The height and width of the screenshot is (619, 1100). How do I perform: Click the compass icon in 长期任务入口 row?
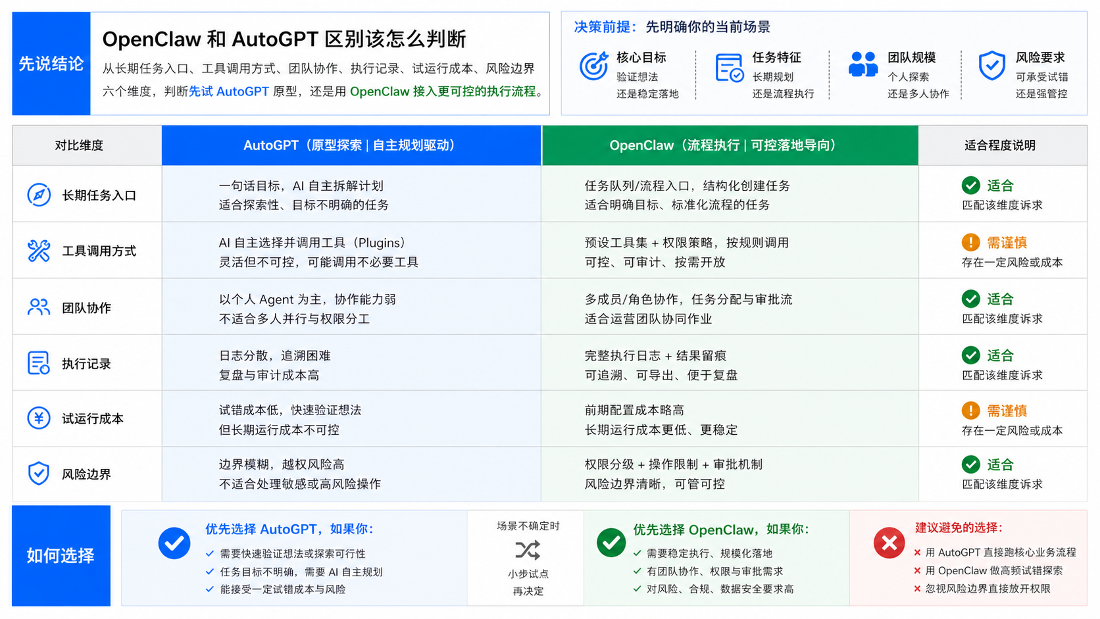coord(39,195)
